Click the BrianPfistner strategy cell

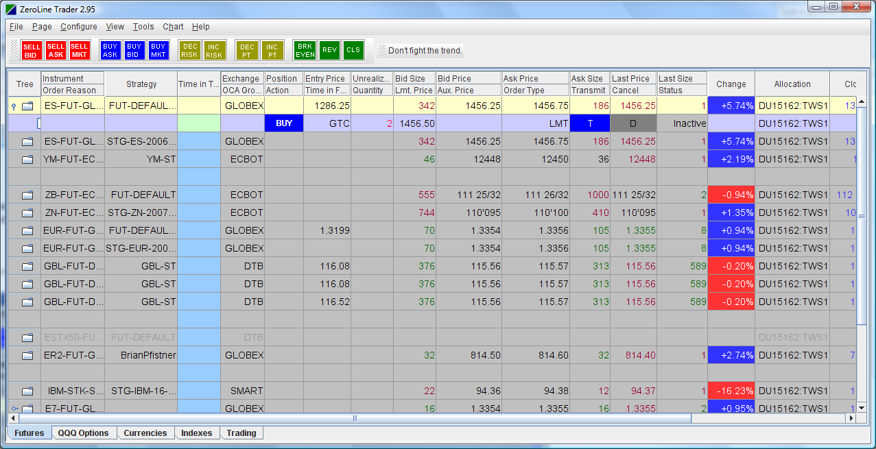point(141,355)
